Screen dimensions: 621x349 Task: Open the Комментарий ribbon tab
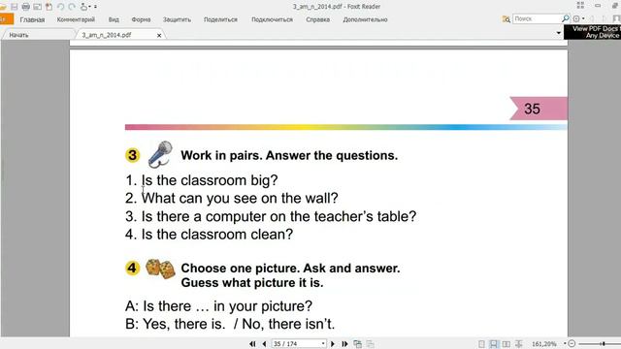click(x=76, y=19)
